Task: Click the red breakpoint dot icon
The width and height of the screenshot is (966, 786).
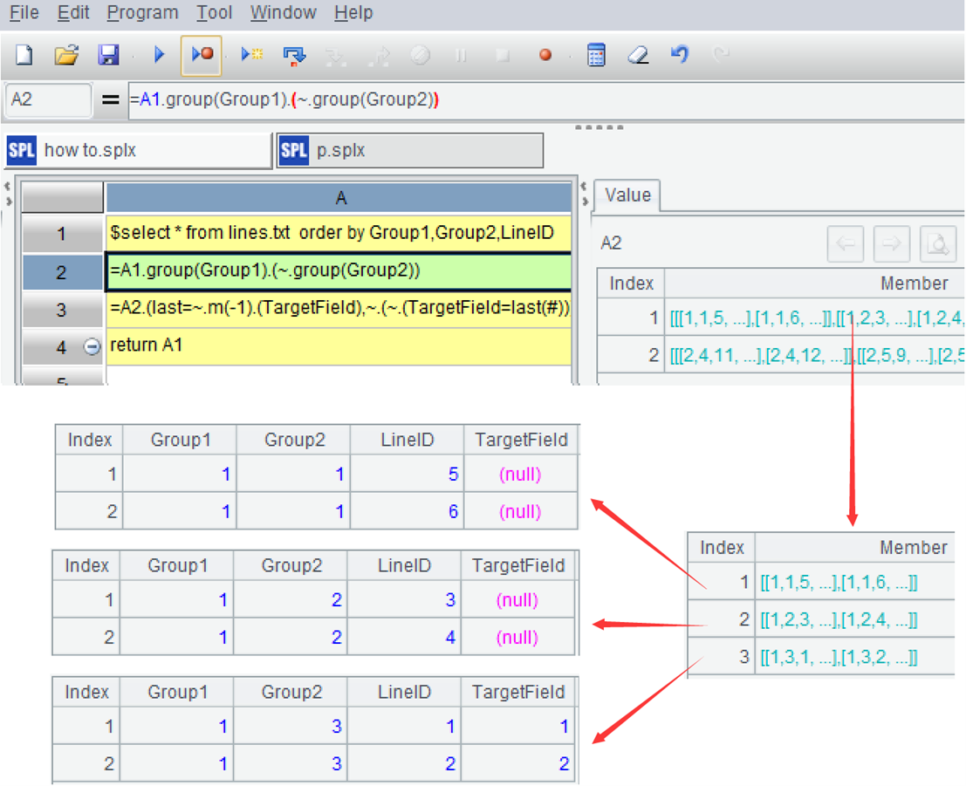Action: tap(545, 55)
